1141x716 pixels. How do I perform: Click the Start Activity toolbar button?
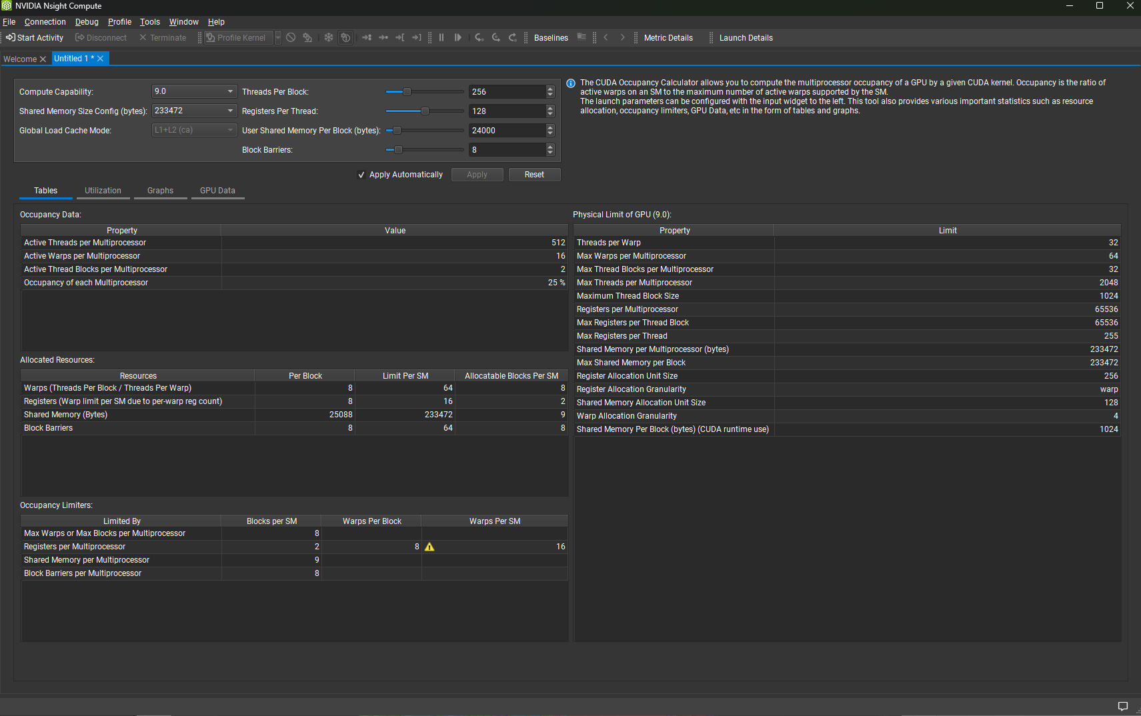click(35, 38)
